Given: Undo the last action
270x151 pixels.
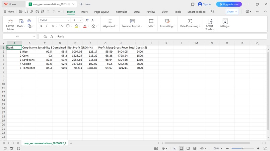Looking at the screenshot, I should [x=48, y=11].
